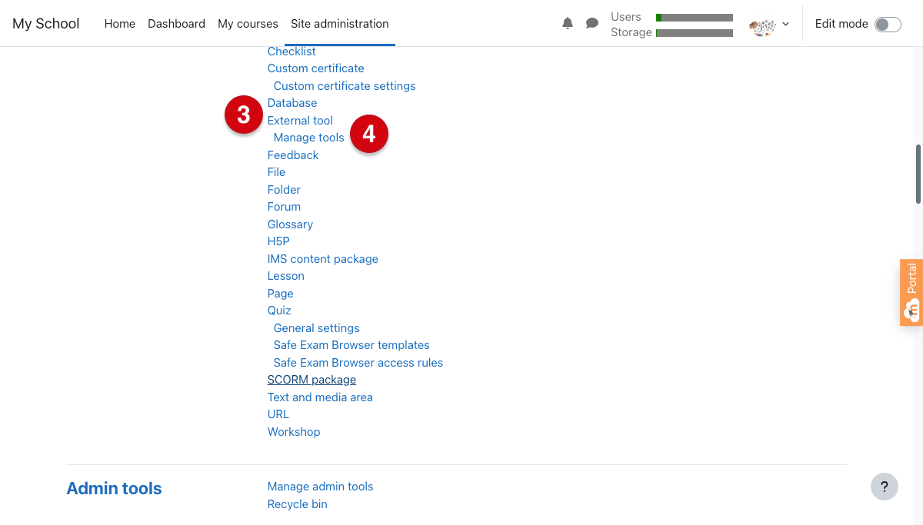923x525 pixels.
Task: Toggle Edit mode switch
Action: pos(888,24)
